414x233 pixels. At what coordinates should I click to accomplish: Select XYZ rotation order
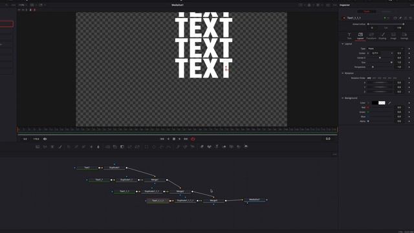point(369,78)
